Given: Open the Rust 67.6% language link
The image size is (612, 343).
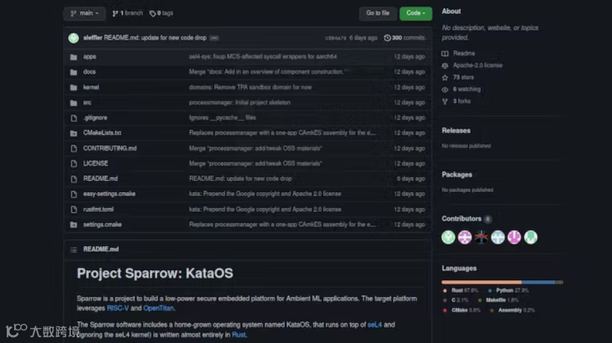Looking at the screenshot, I should (x=461, y=291).
